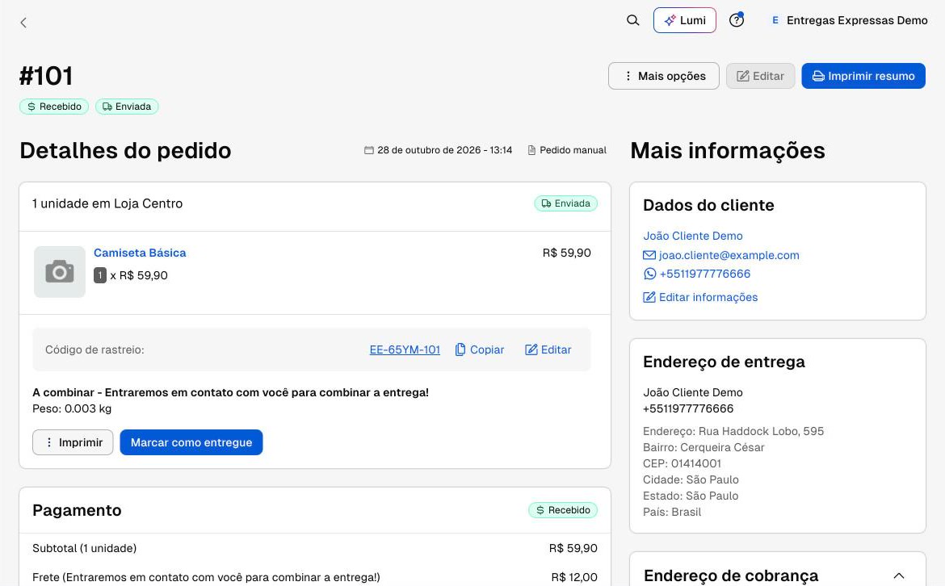Collapse the Endereço de cobrança section

tap(899, 576)
